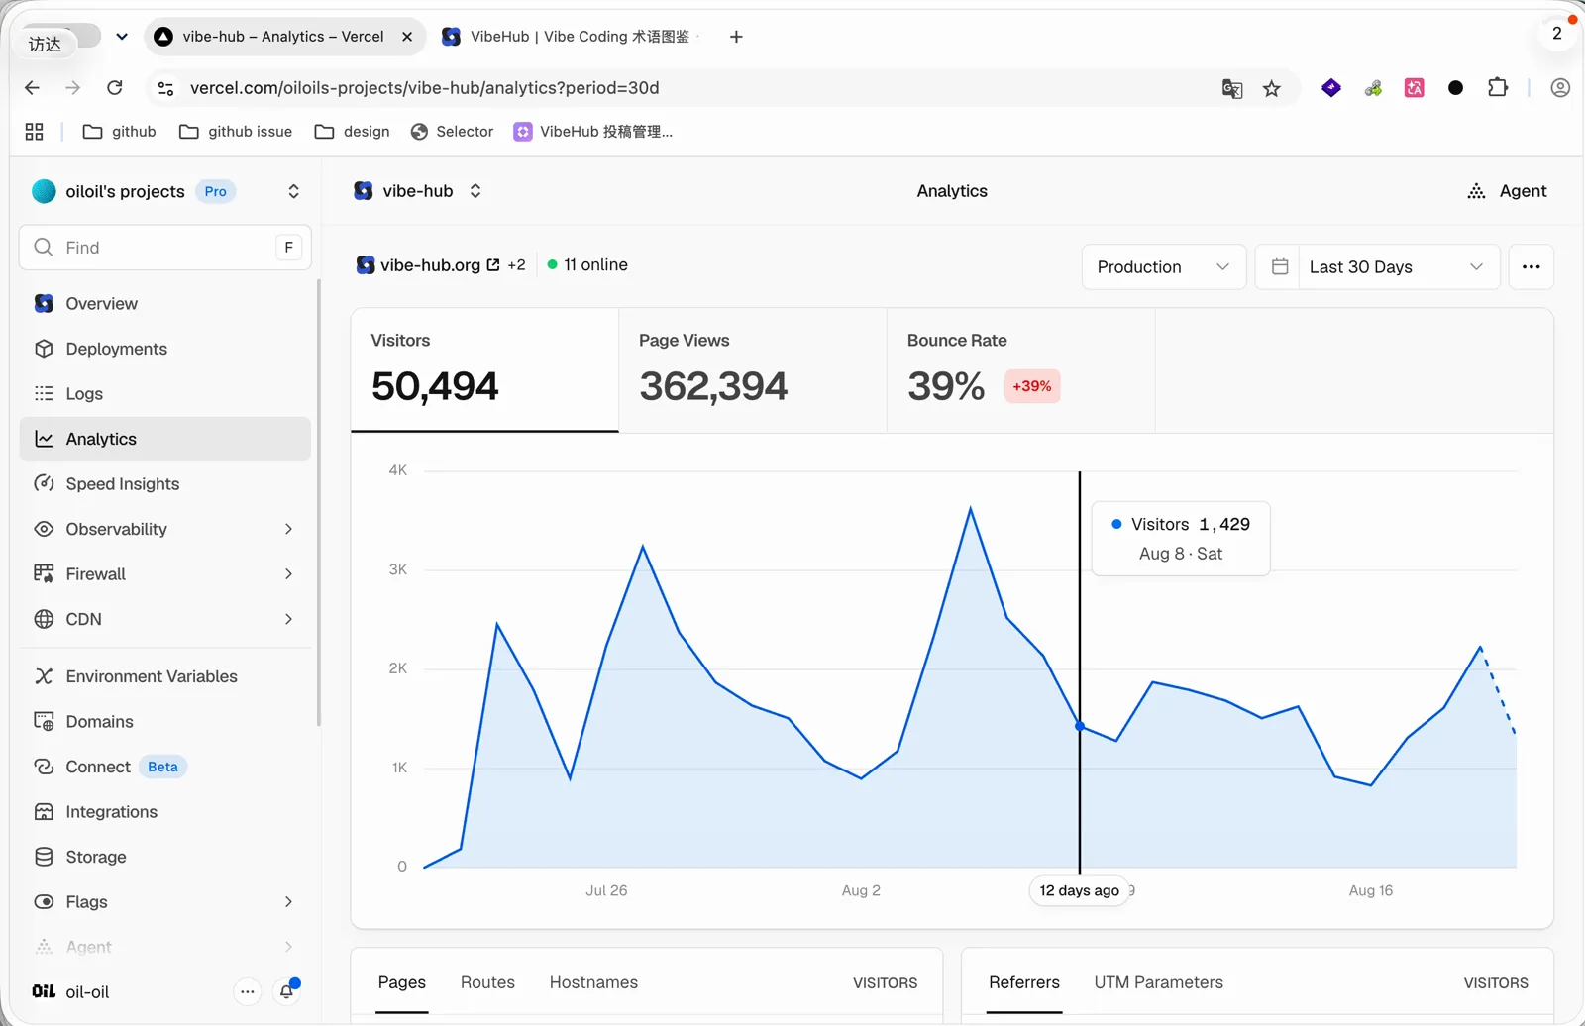Go back to the previous page
Screen dimensions: 1585x1026
[x=32, y=88]
